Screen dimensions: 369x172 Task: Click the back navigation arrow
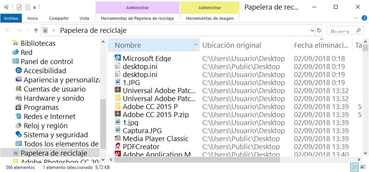pyautogui.click(x=8, y=30)
